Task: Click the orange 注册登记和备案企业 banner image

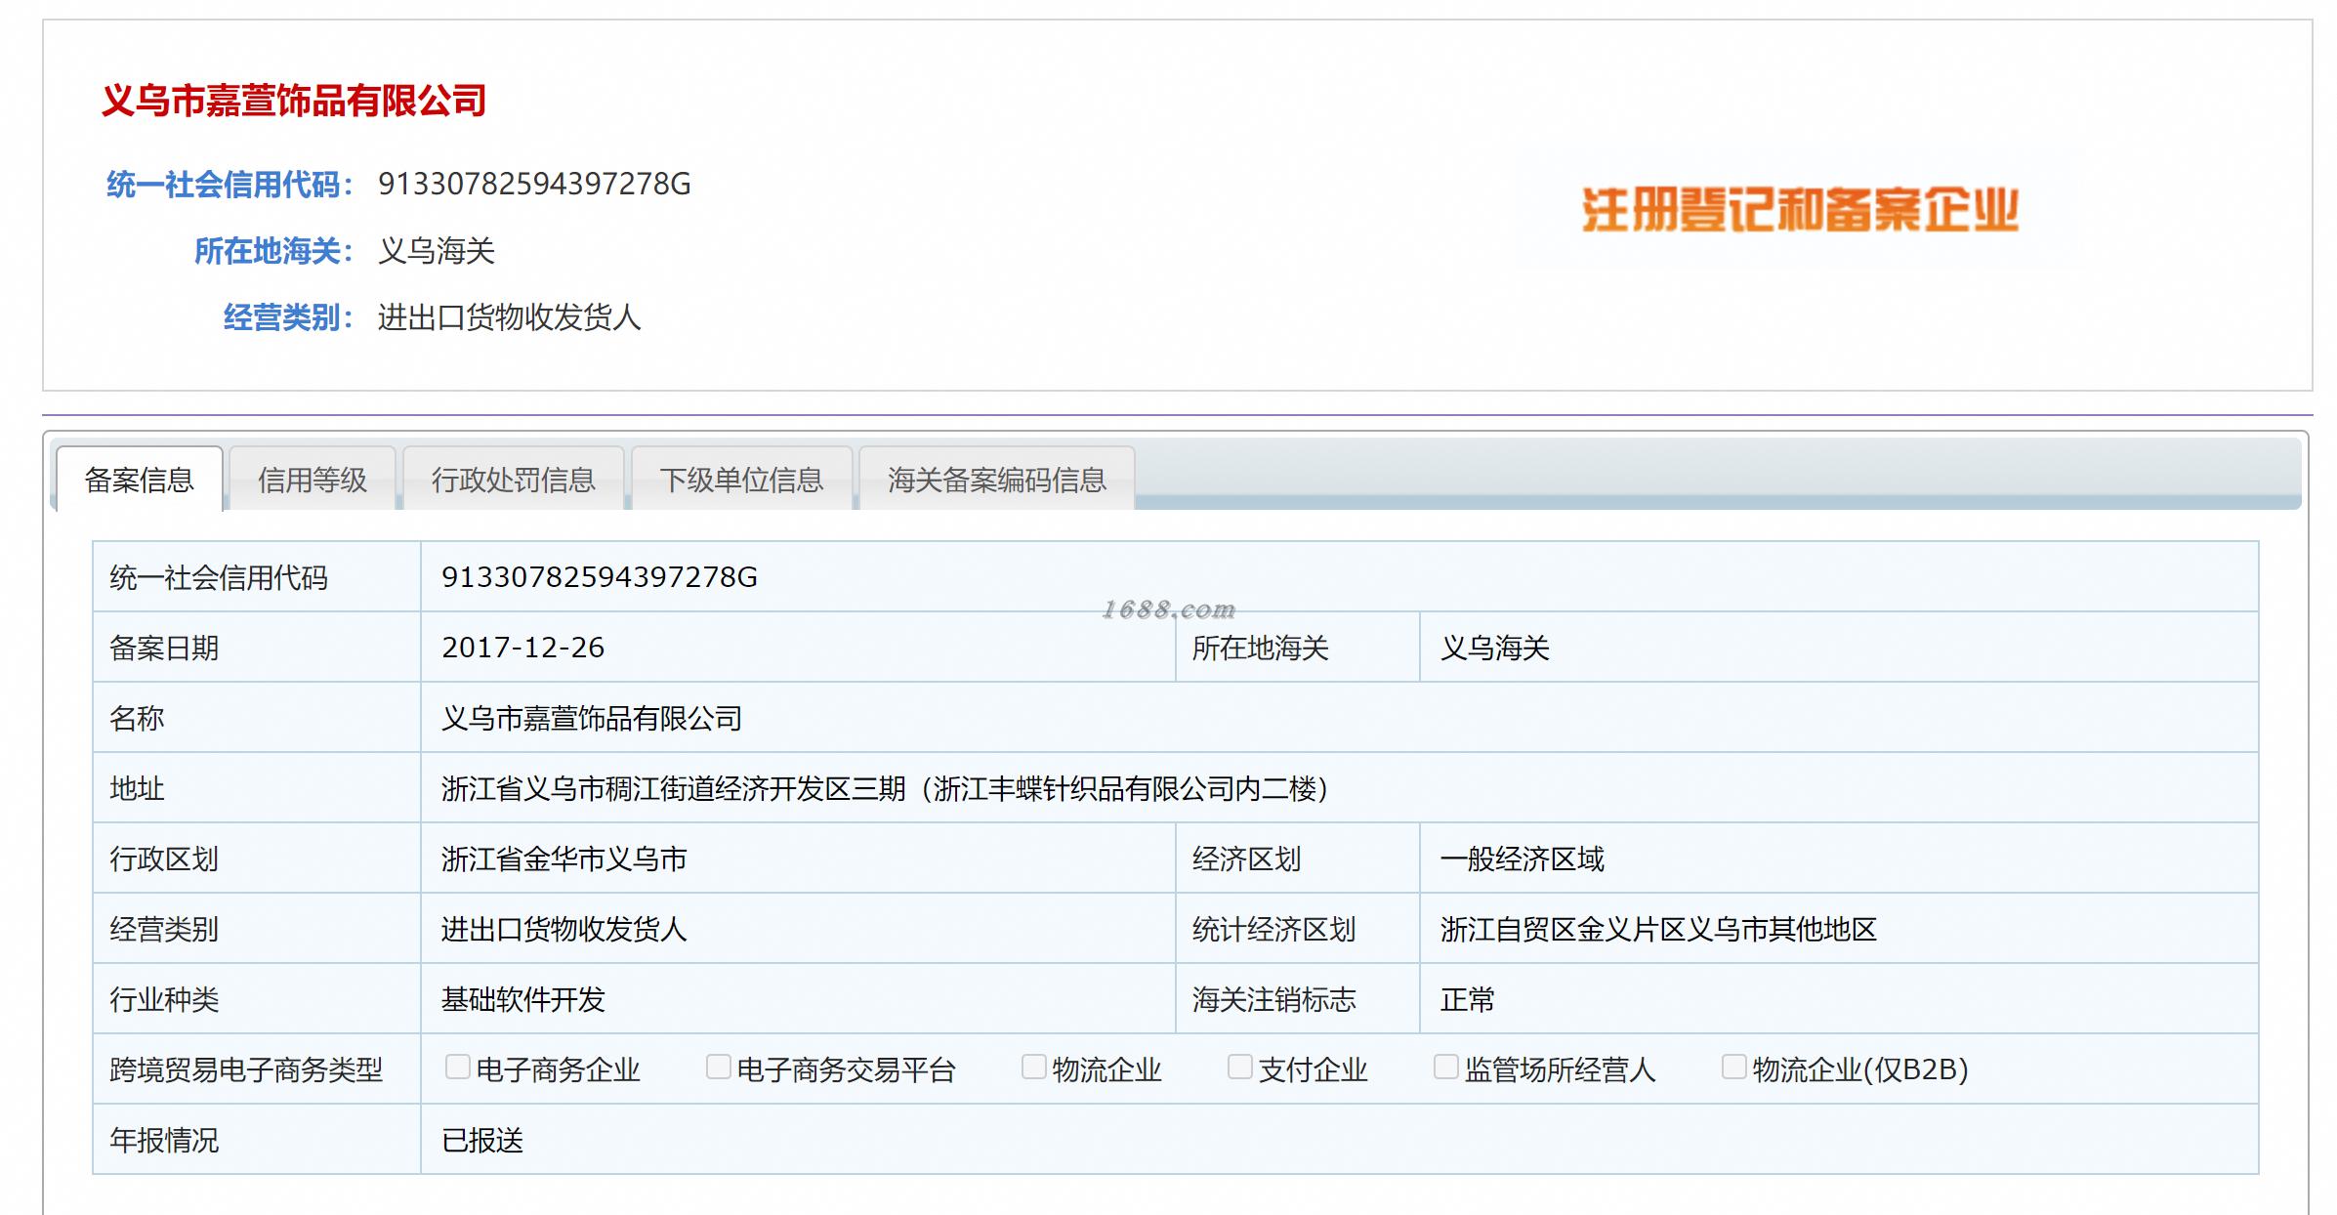Action: pos(1799,210)
